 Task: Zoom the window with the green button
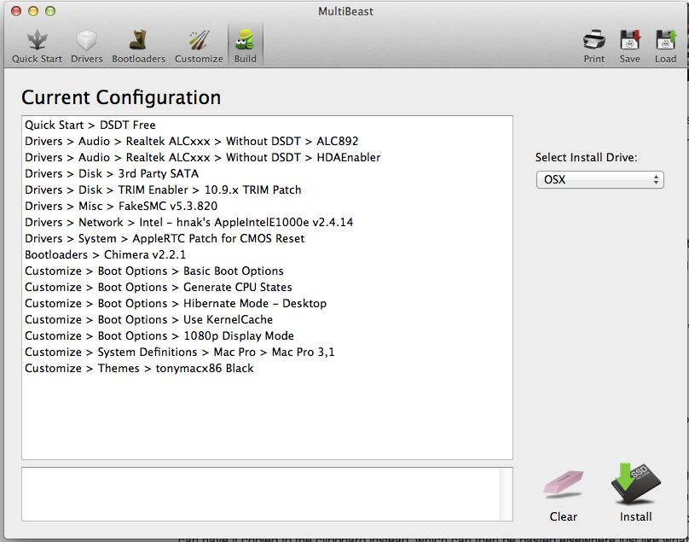[x=50, y=11]
